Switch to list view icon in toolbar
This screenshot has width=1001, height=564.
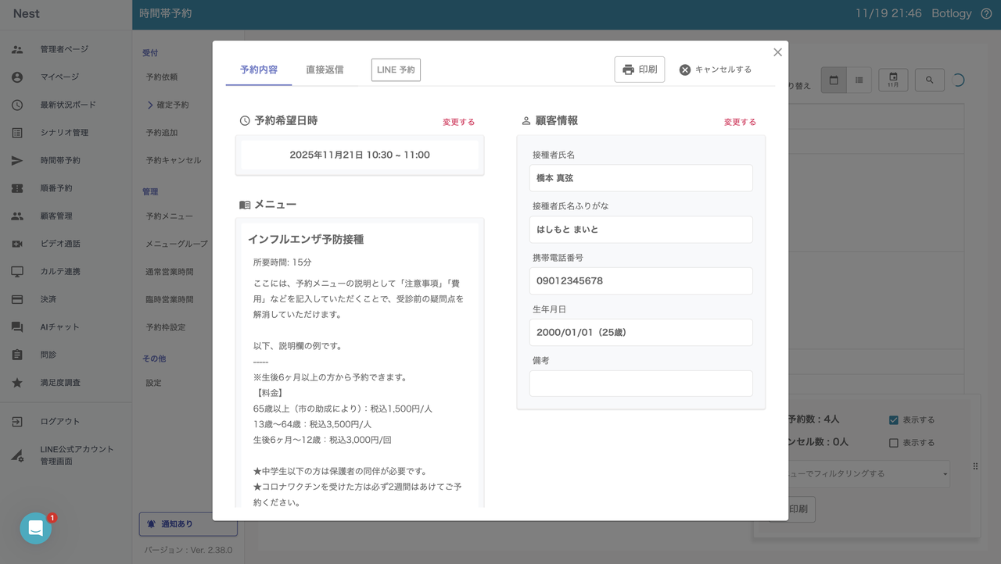click(859, 80)
